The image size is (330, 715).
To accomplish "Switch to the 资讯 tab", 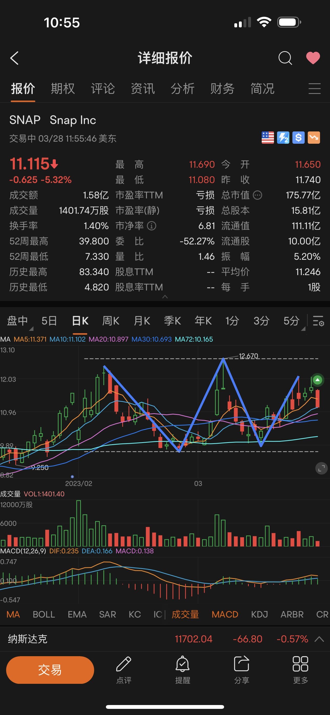I will click(143, 88).
